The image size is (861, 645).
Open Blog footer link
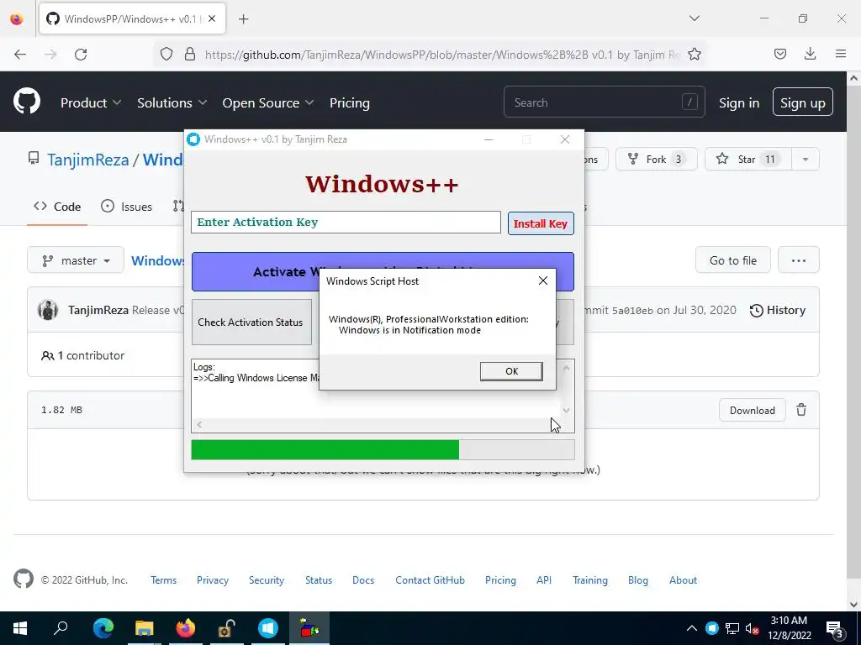click(x=637, y=579)
